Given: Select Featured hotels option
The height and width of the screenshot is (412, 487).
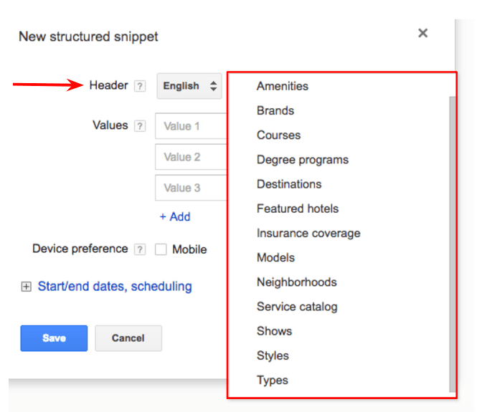Looking at the screenshot, I should (x=297, y=209).
